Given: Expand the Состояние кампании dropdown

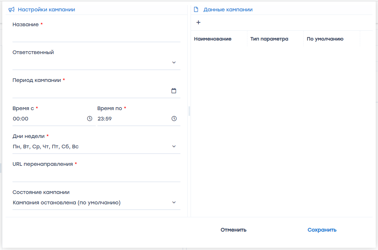Looking at the screenshot, I should tap(174, 202).
